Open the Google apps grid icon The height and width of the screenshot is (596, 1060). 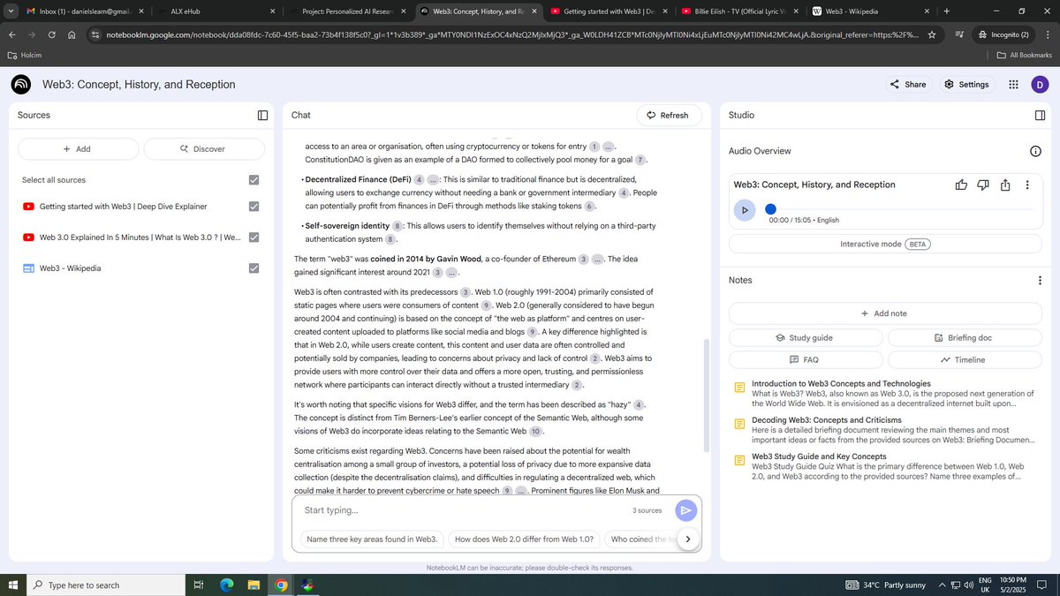1013,85
